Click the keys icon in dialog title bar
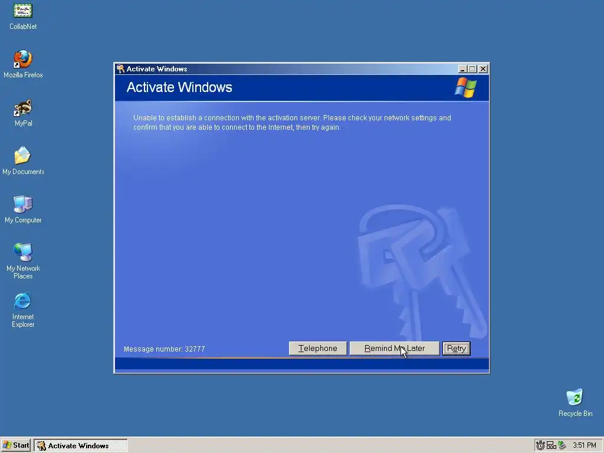The image size is (604, 453). (120, 69)
